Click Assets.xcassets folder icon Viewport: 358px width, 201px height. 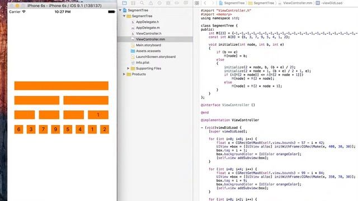[x=133, y=51]
